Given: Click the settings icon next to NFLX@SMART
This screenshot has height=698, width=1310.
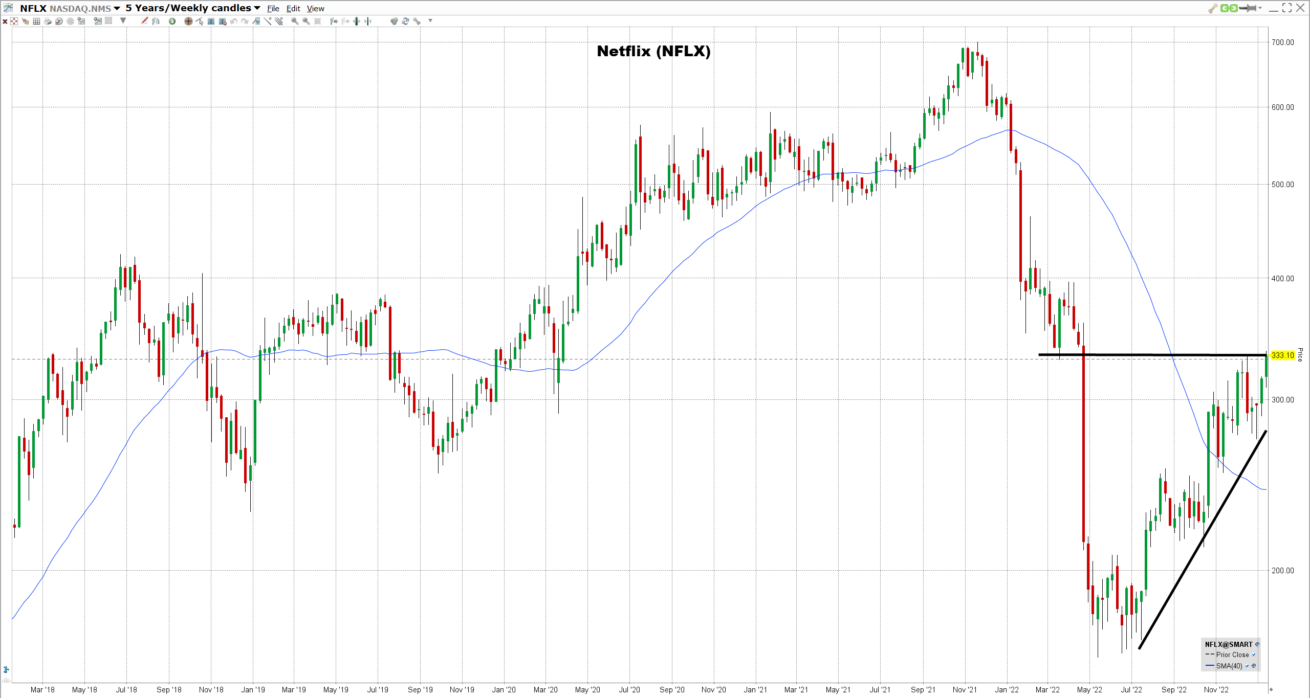Looking at the screenshot, I should [x=1257, y=644].
